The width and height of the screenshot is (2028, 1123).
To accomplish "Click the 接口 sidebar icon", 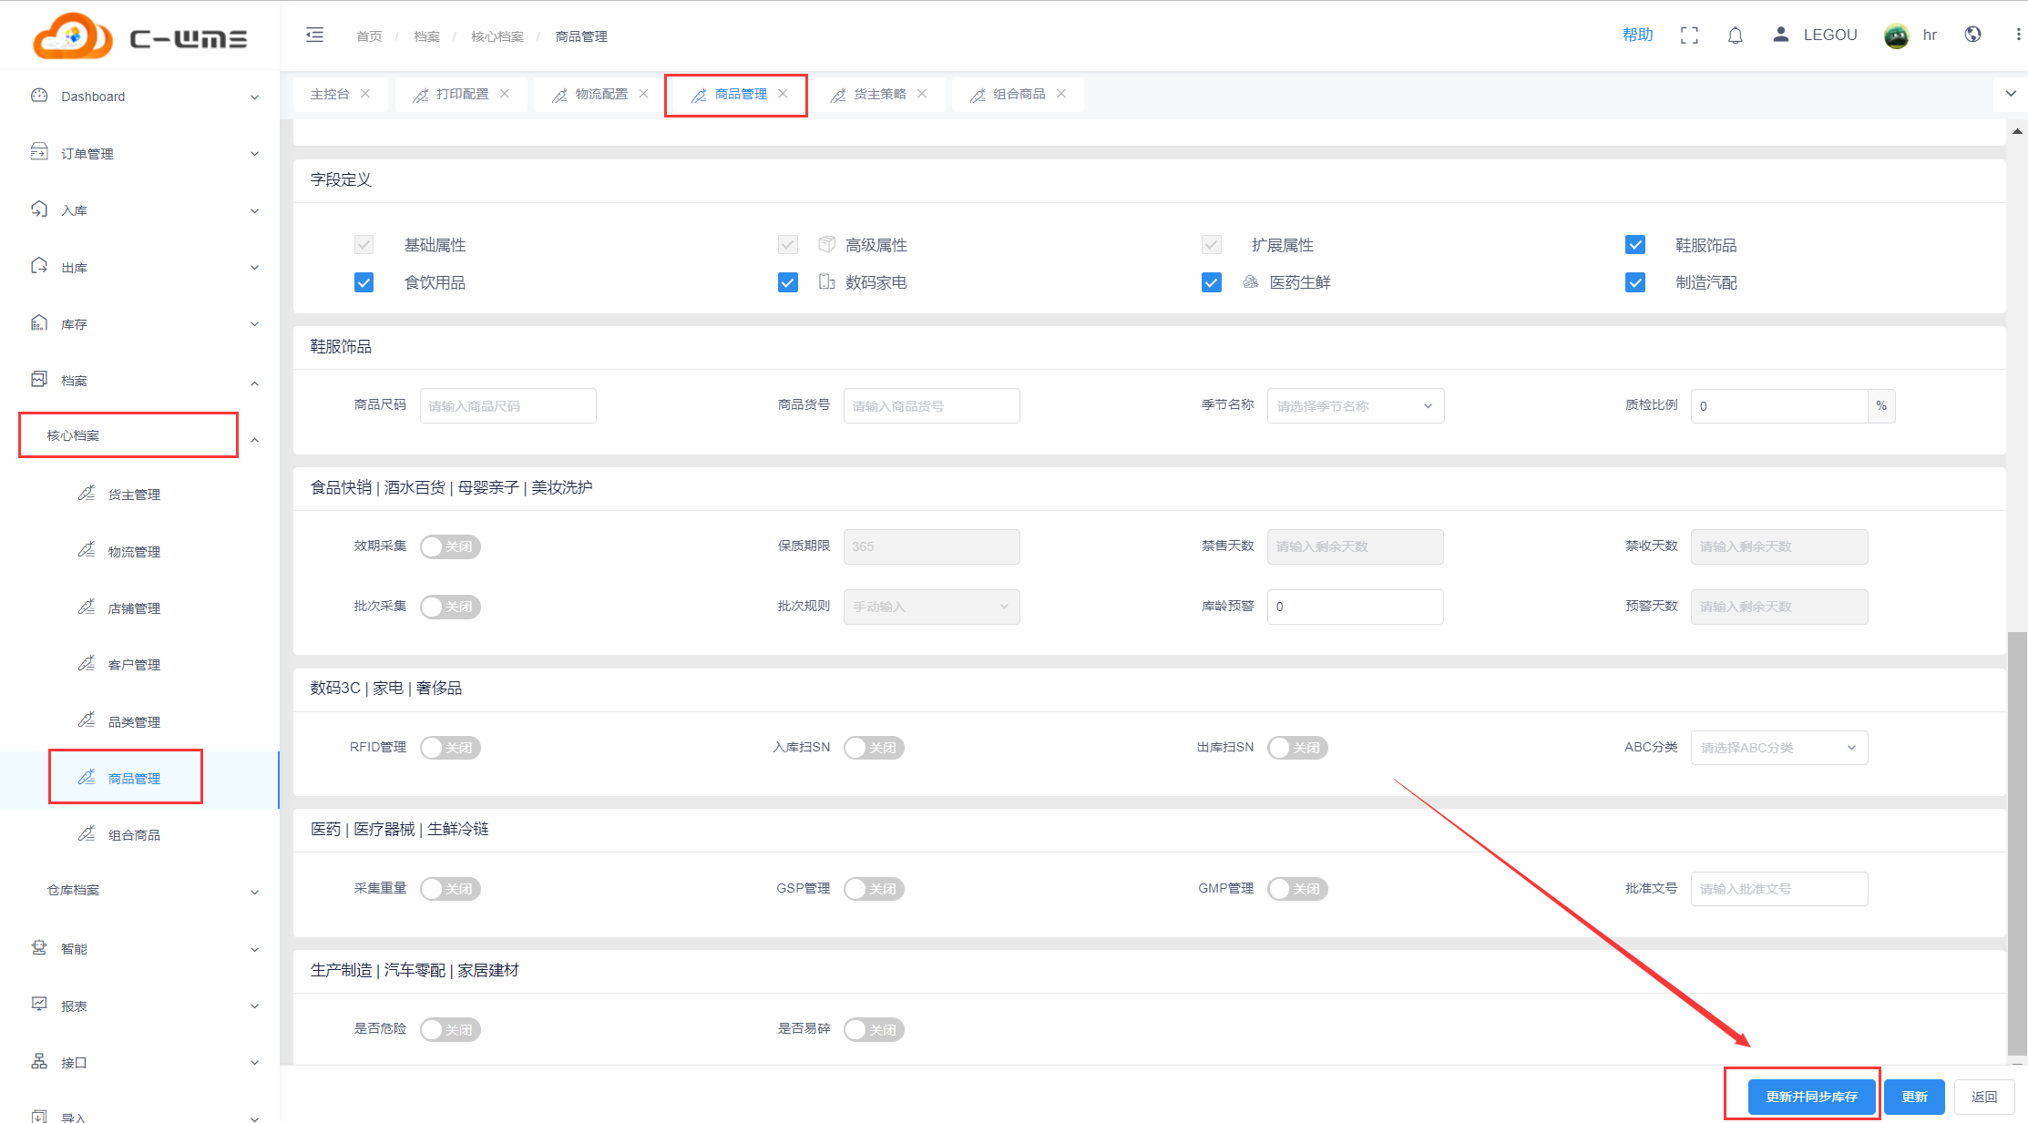I will pyautogui.click(x=39, y=1062).
